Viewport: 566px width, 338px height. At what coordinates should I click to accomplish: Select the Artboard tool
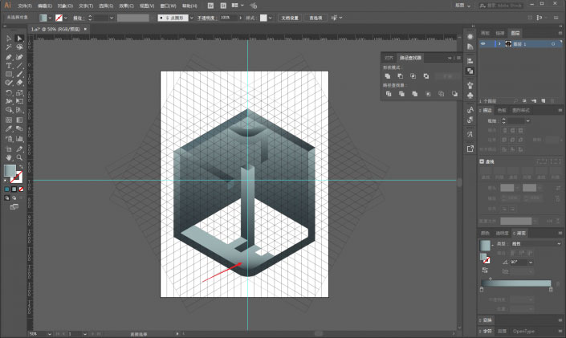(9, 149)
